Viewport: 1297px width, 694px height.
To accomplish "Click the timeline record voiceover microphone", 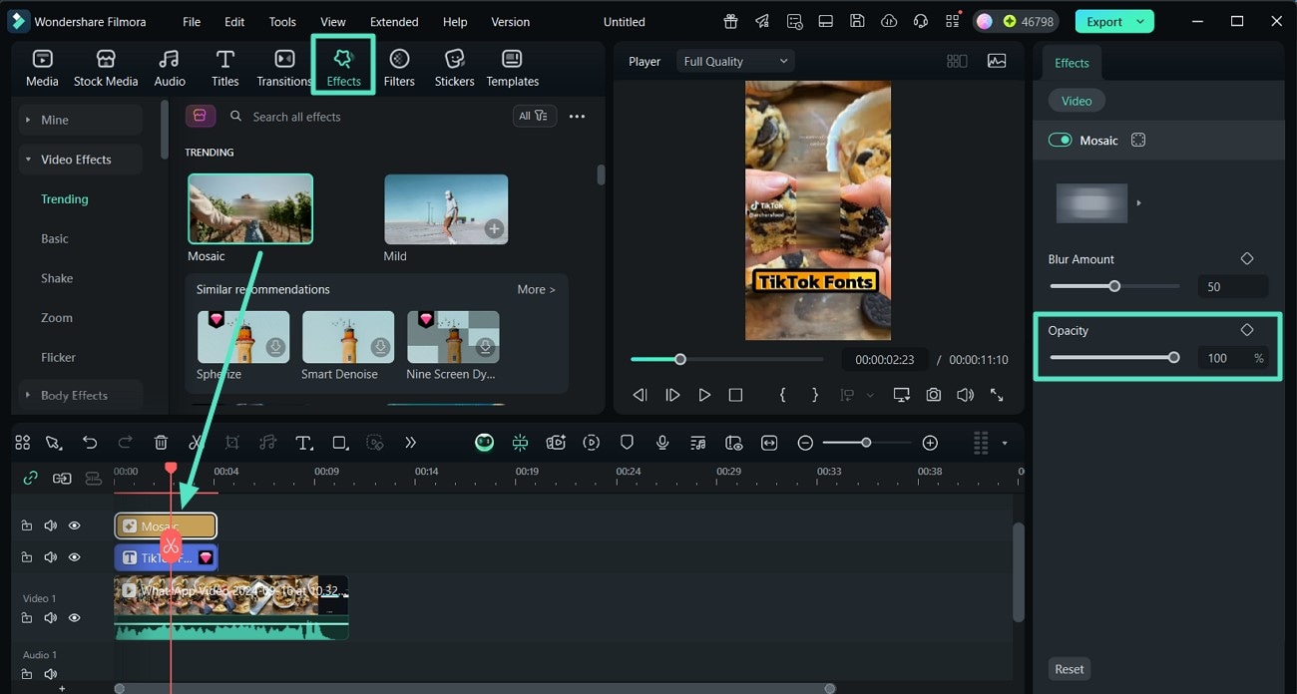I will coord(661,443).
